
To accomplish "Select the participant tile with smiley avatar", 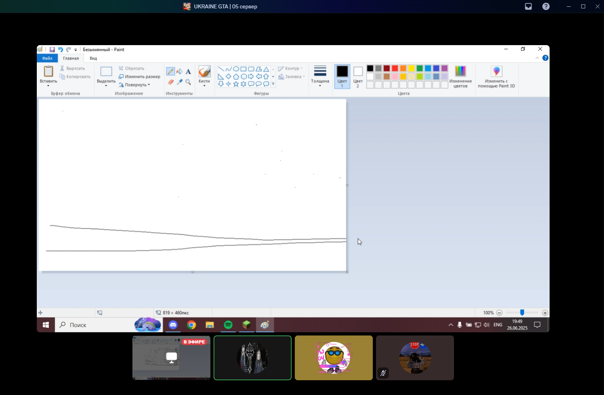I will 334,358.
